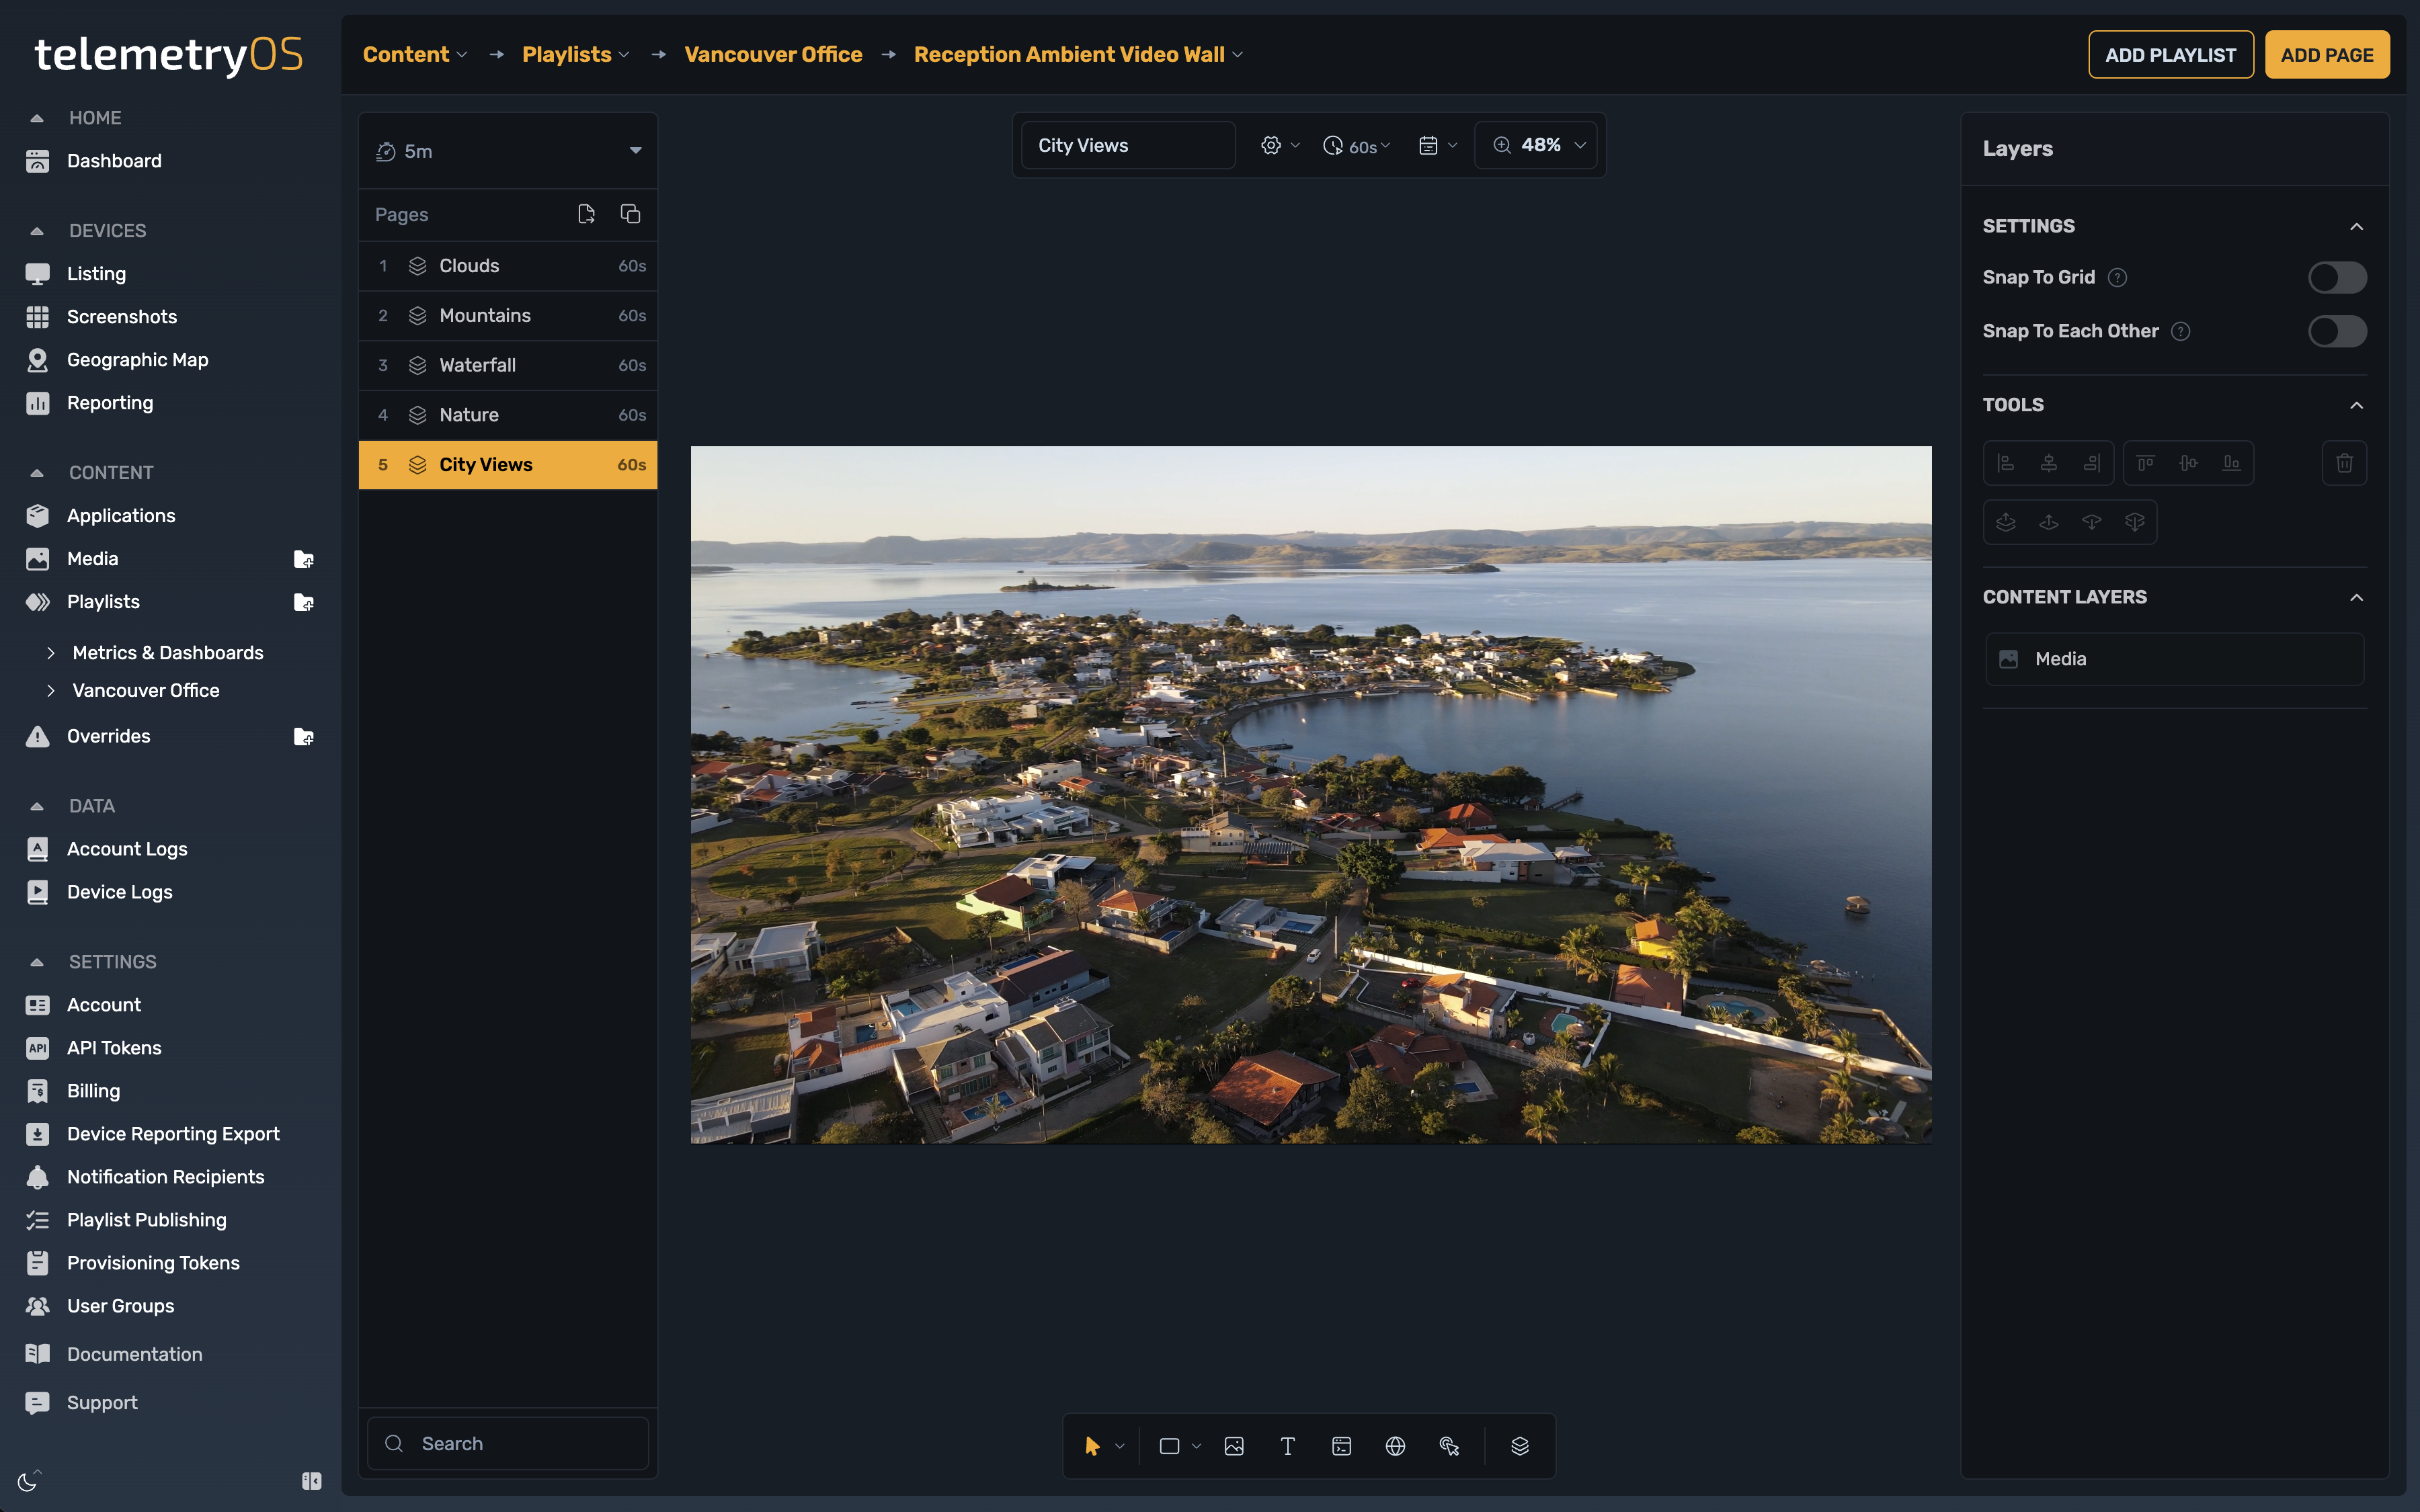
Task: Collapse the Content Layers section
Action: 2357,597
